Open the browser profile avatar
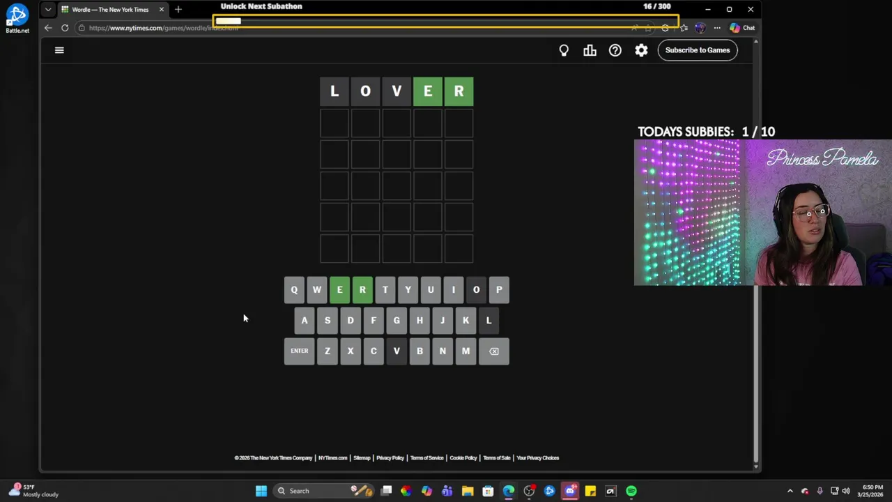 click(x=700, y=28)
